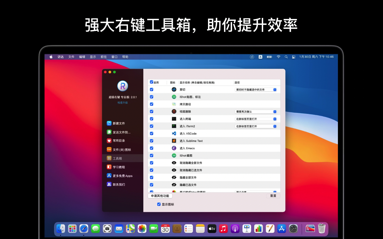This screenshot has height=239, width=383.
Task: Open the 进入 iTerm2 在新标签页里打开 dropdown
Action: pyautogui.click(x=256, y=126)
